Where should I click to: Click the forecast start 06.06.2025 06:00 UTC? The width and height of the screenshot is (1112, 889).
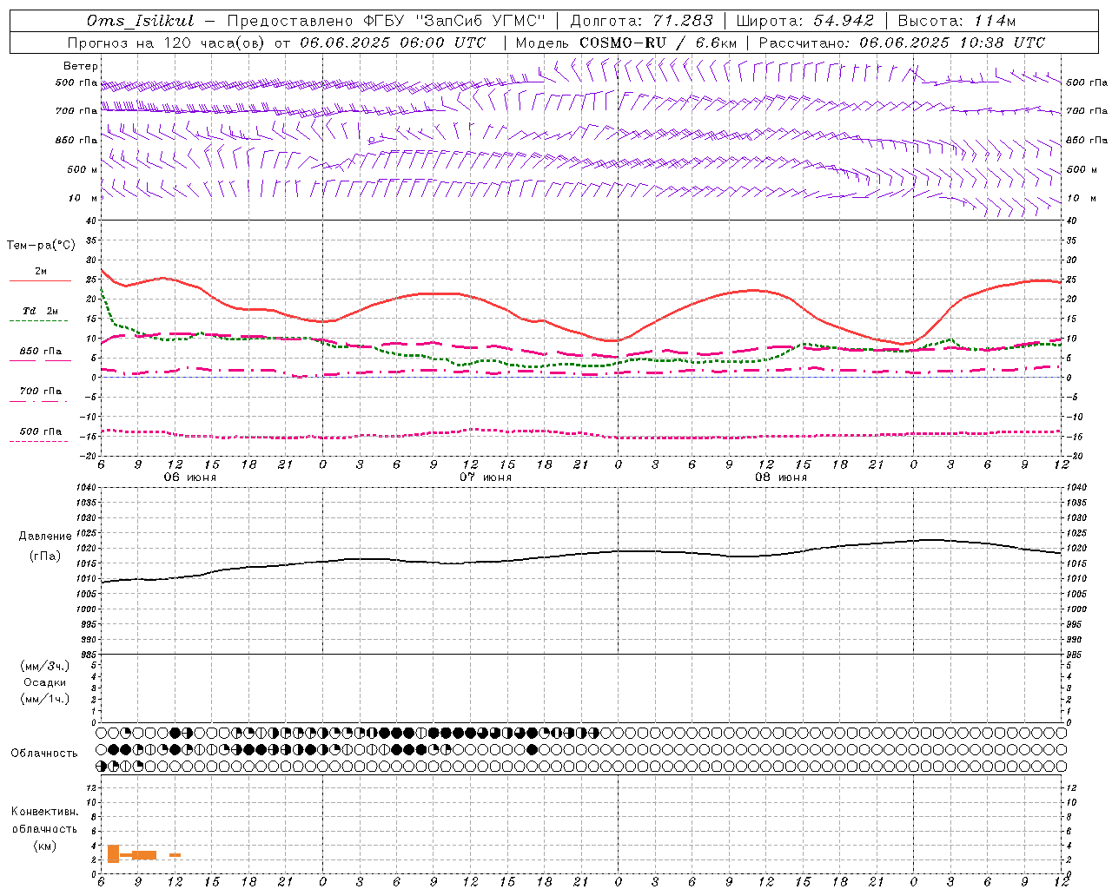coord(393,43)
